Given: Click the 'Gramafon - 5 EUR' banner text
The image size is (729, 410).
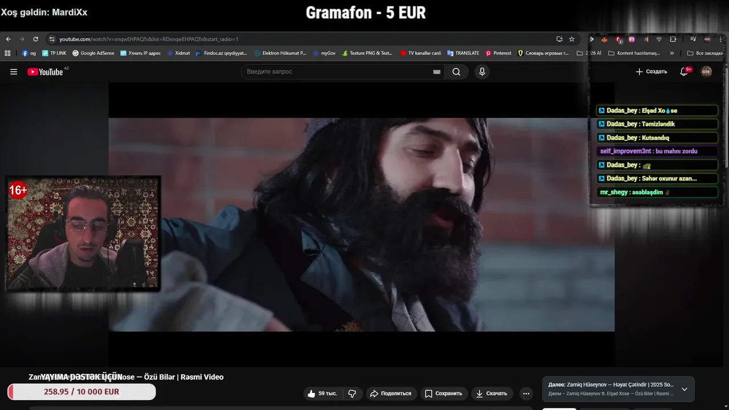Looking at the screenshot, I should [x=366, y=13].
